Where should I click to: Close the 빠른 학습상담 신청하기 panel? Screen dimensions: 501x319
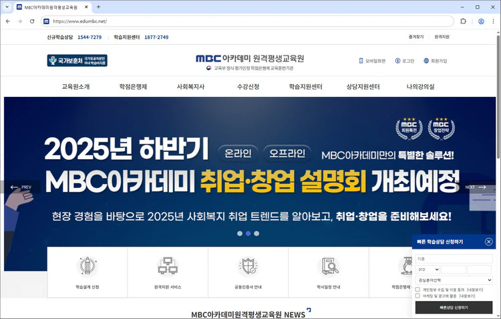[x=488, y=241]
